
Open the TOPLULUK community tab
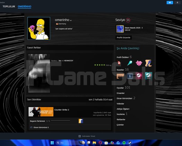point(9,6)
